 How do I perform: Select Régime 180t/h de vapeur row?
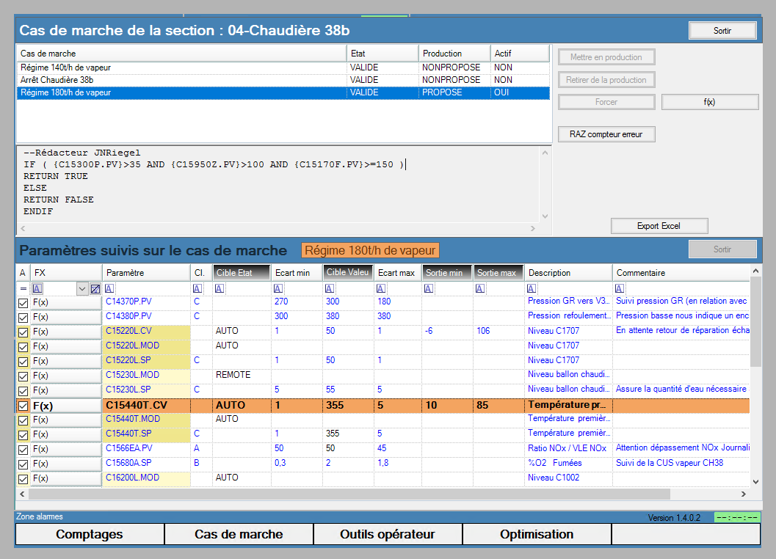pyautogui.click(x=283, y=92)
